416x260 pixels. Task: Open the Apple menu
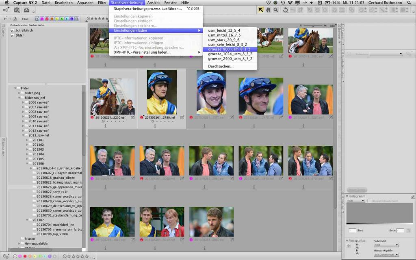[x=6, y=3]
